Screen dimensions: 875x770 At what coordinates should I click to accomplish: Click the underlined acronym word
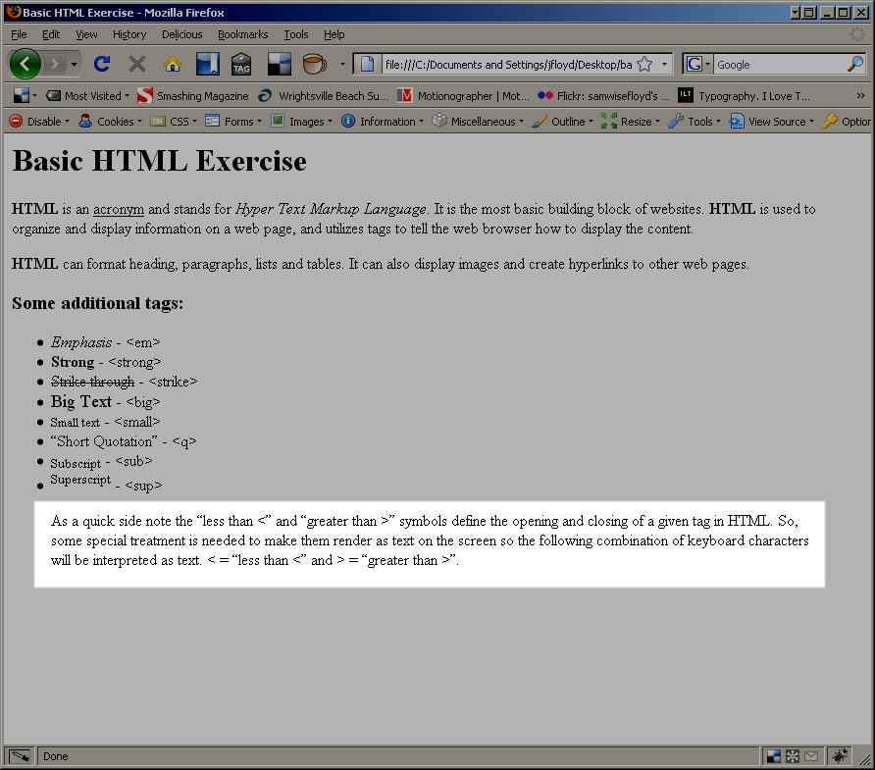[x=119, y=209]
